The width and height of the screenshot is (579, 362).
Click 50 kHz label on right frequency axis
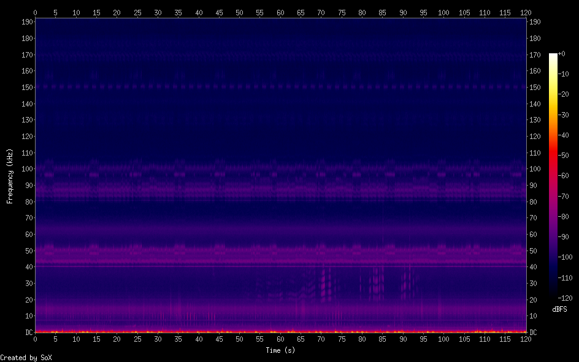534,251
